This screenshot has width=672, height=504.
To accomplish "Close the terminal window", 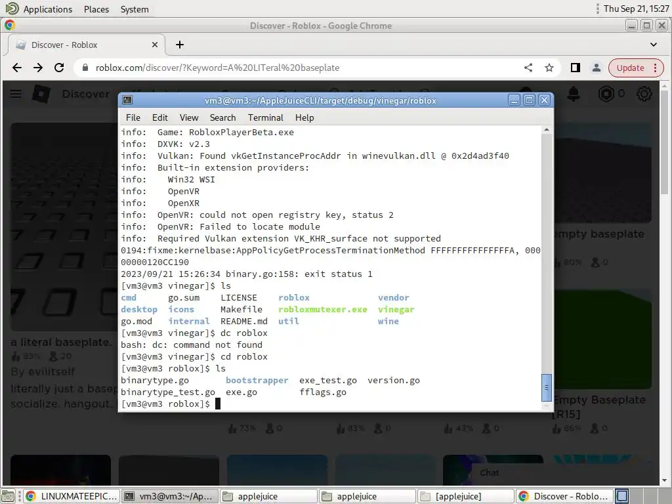I will 544,100.
